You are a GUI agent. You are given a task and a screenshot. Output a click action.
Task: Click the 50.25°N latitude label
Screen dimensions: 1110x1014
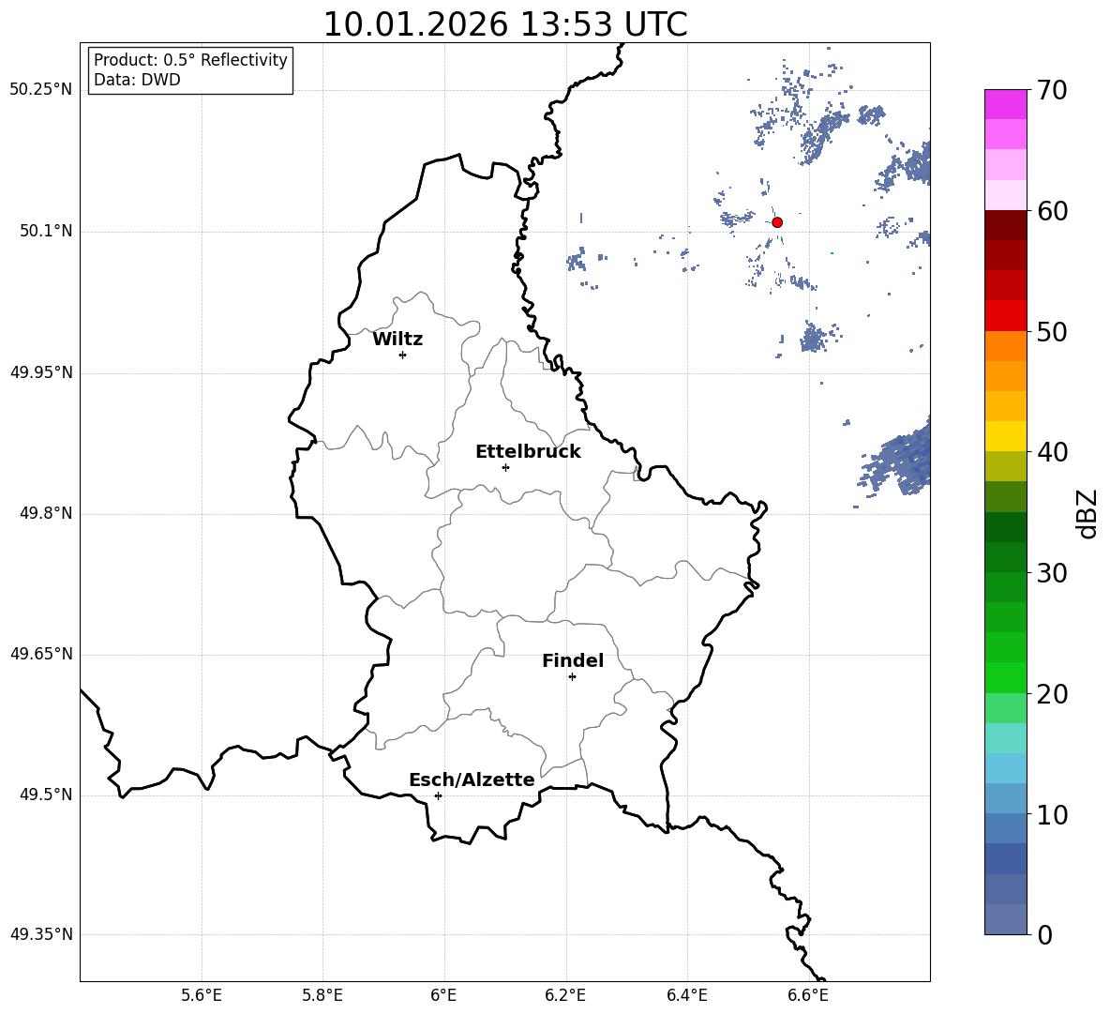pos(41,90)
